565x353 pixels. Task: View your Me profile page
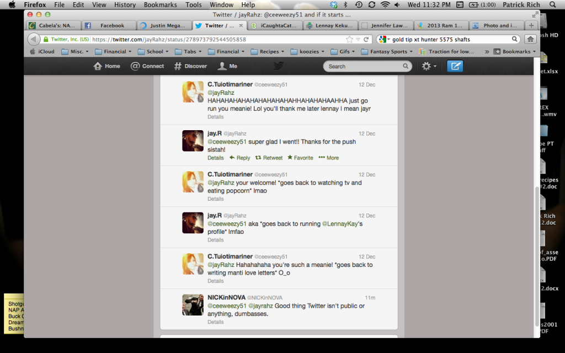[x=227, y=66]
